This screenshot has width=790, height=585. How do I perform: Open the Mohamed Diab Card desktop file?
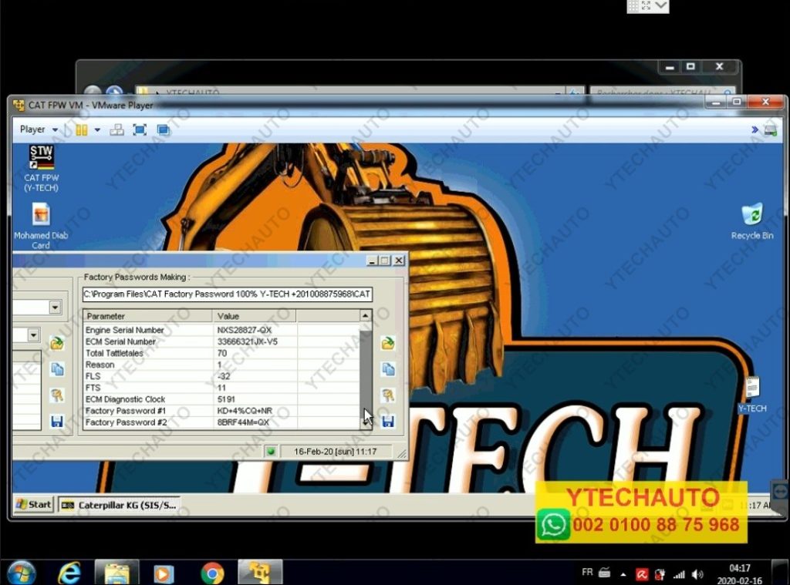point(41,226)
